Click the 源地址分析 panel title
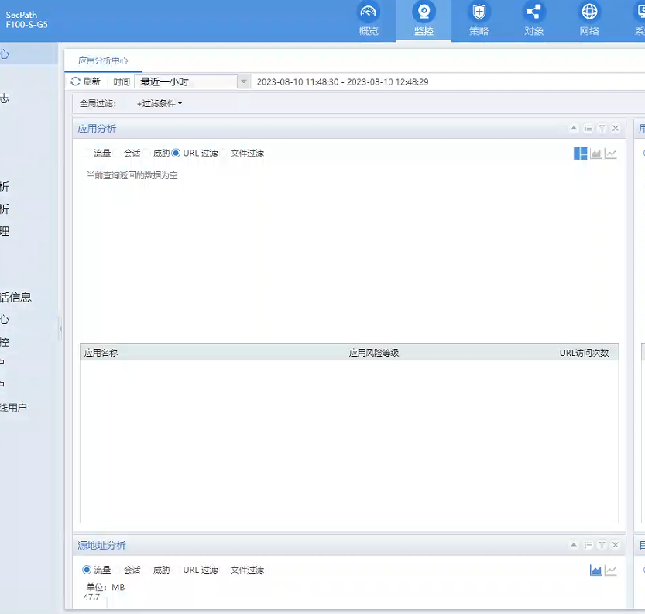The width and height of the screenshot is (645, 614). (101, 545)
